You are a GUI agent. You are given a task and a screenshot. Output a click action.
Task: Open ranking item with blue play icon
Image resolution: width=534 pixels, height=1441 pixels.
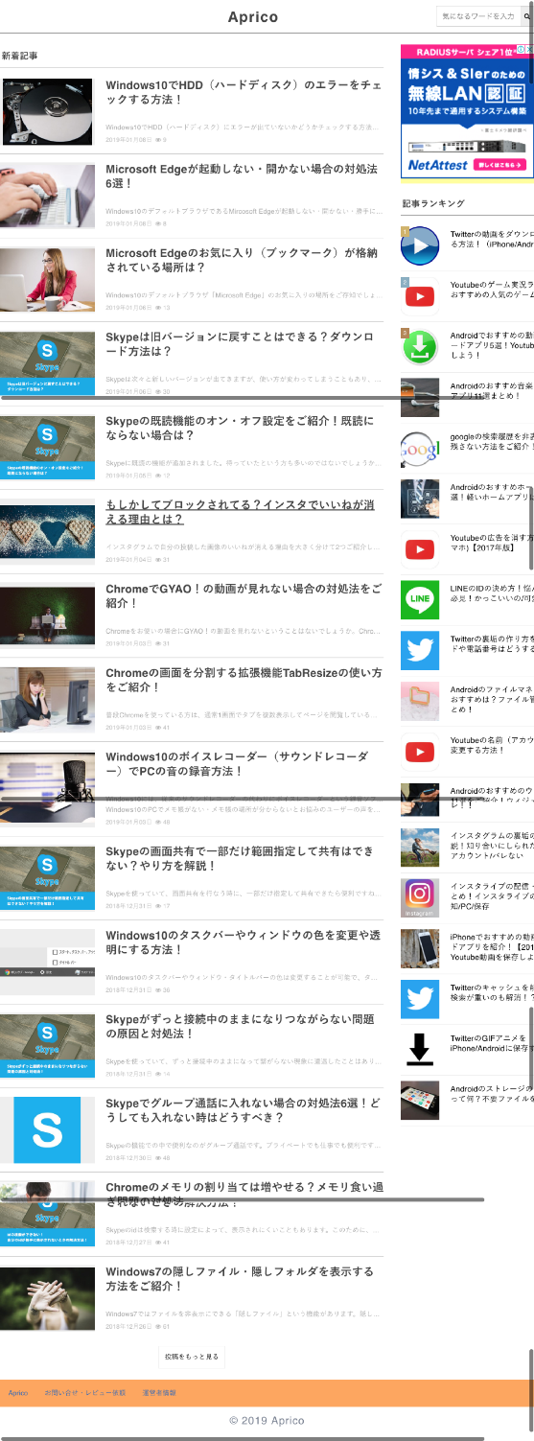point(419,246)
